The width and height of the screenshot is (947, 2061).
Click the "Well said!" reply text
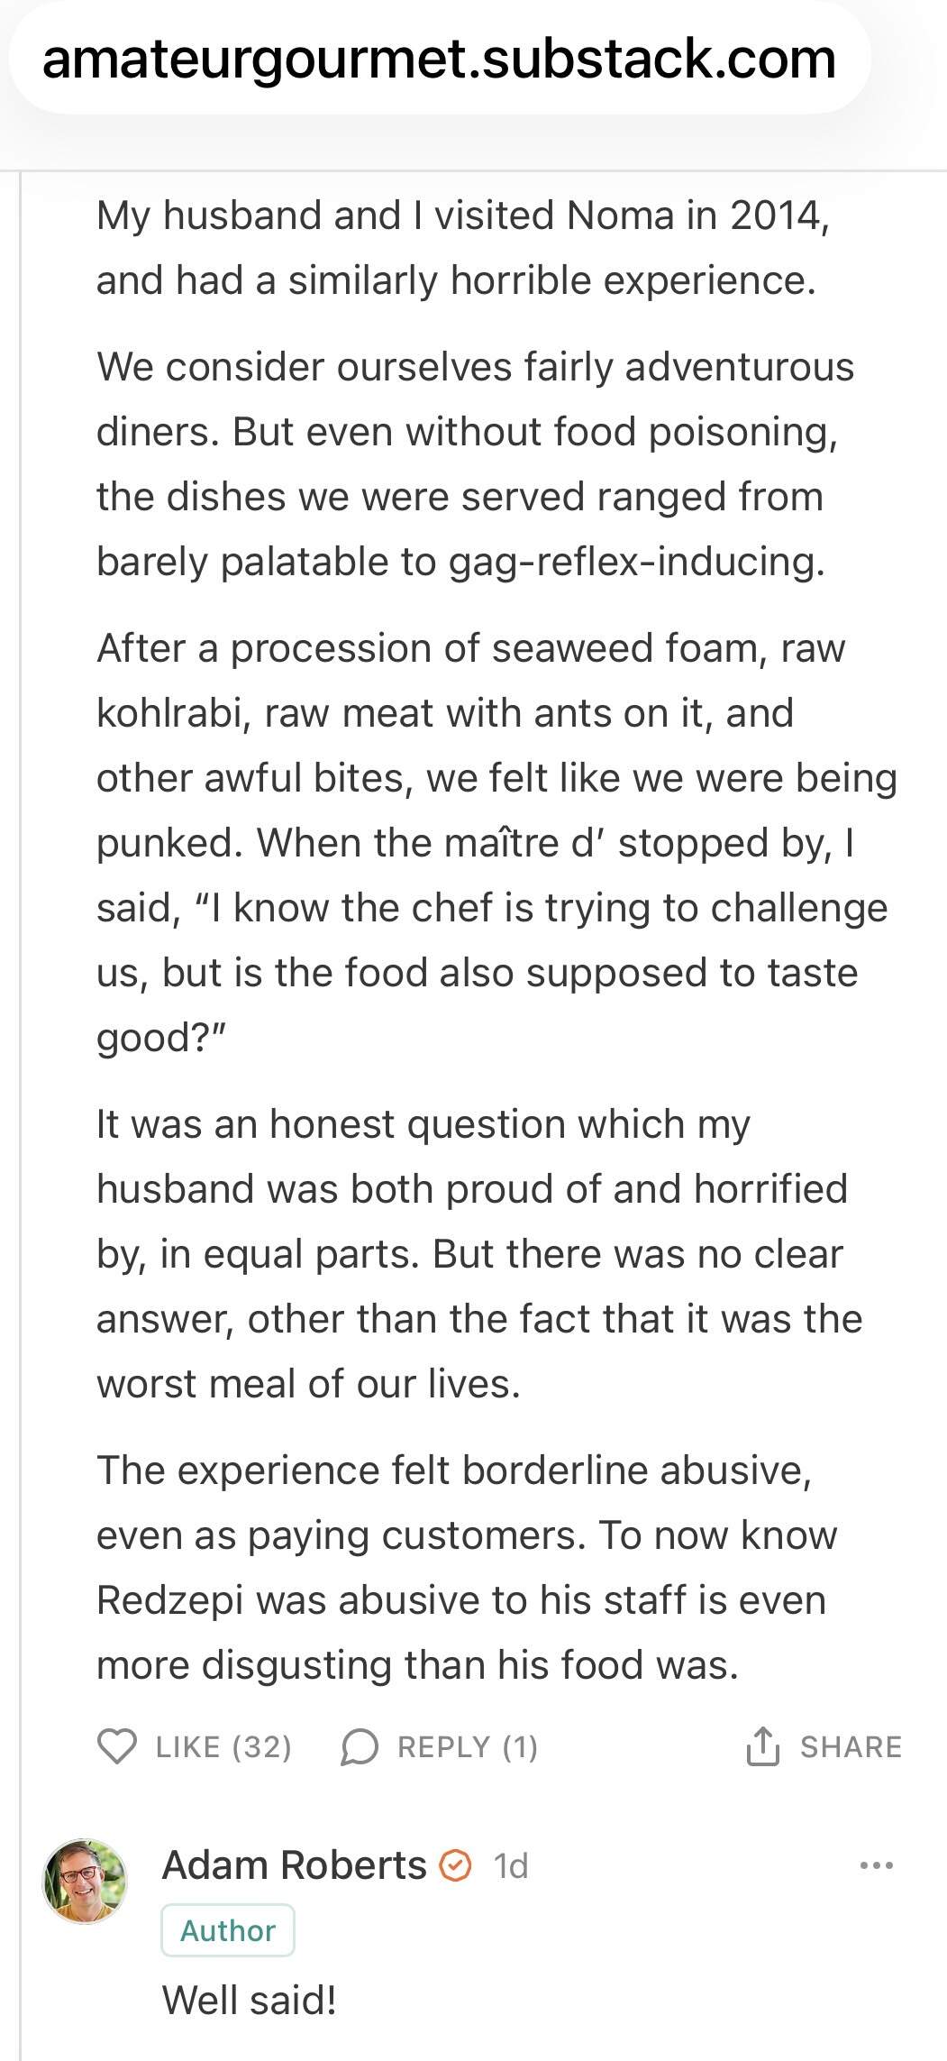(x=250, y=1999)
